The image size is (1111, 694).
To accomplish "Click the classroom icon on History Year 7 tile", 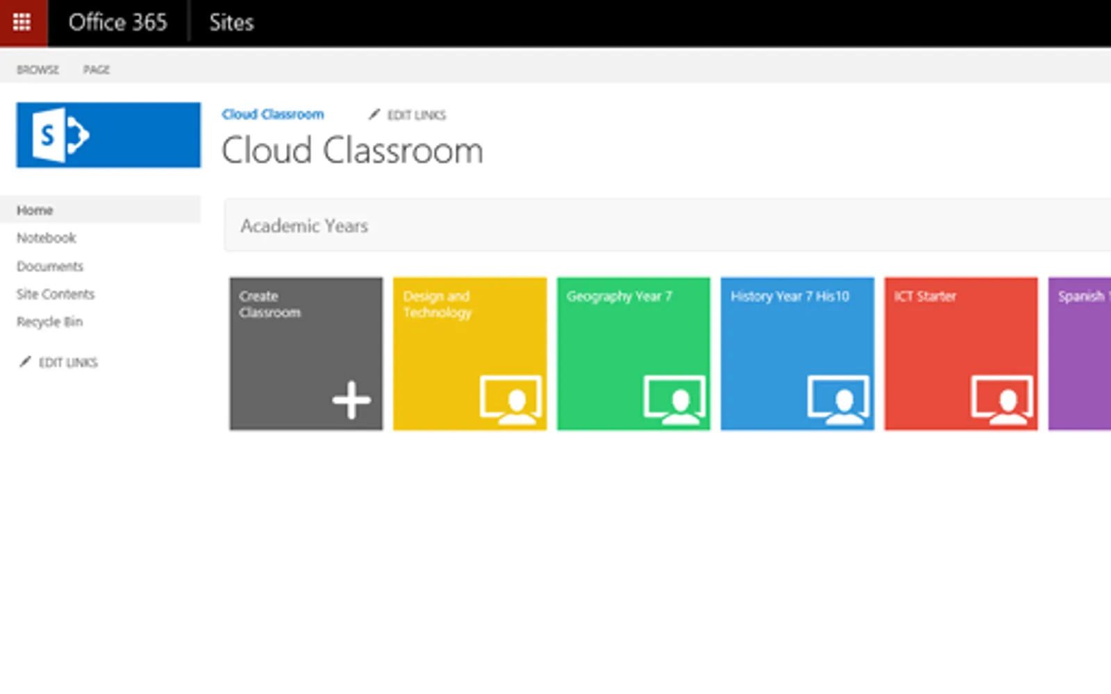I will pyautogui.click(x=838, y=400).
